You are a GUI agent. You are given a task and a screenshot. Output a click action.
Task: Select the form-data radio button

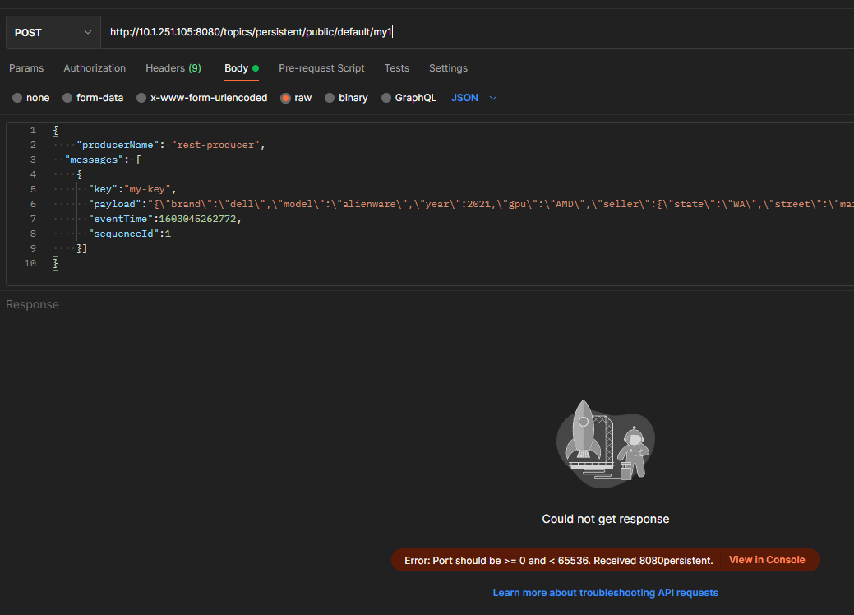67,98
